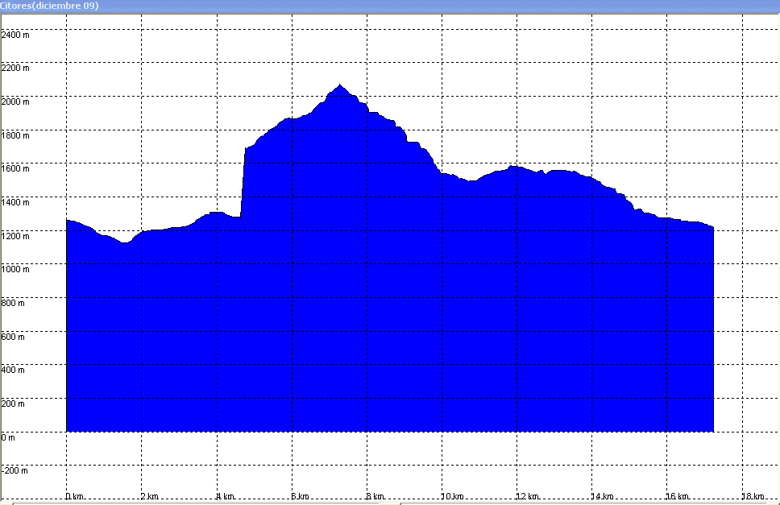Image resolution: width=780 pixels, height=505 pixels.
Task: Click the '400 m' elevation axis label
Action: tap(13, 370)
